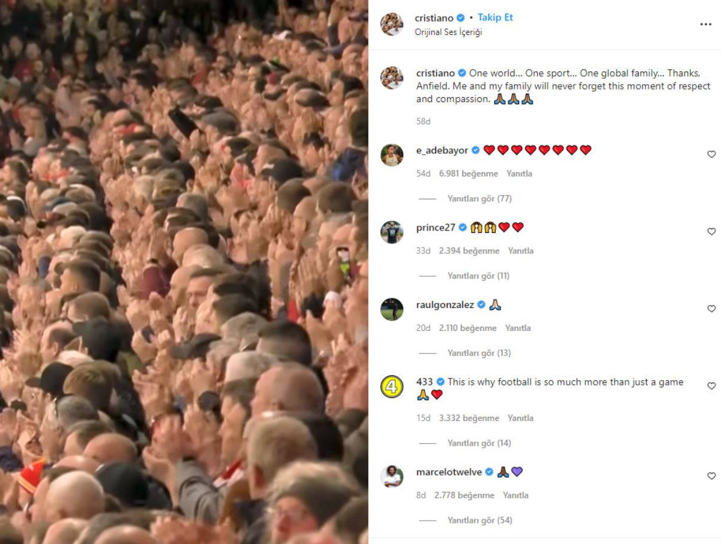This screenshot has width=721, height=544.
Task: Open prince27's profile picture
Action: pos(392,232)
